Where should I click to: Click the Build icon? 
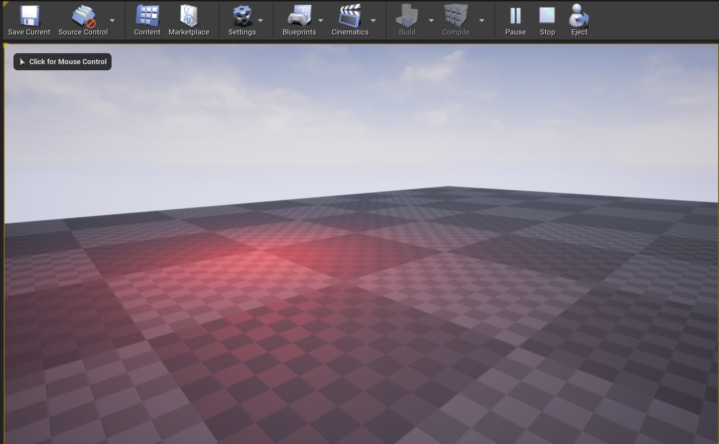407,15
